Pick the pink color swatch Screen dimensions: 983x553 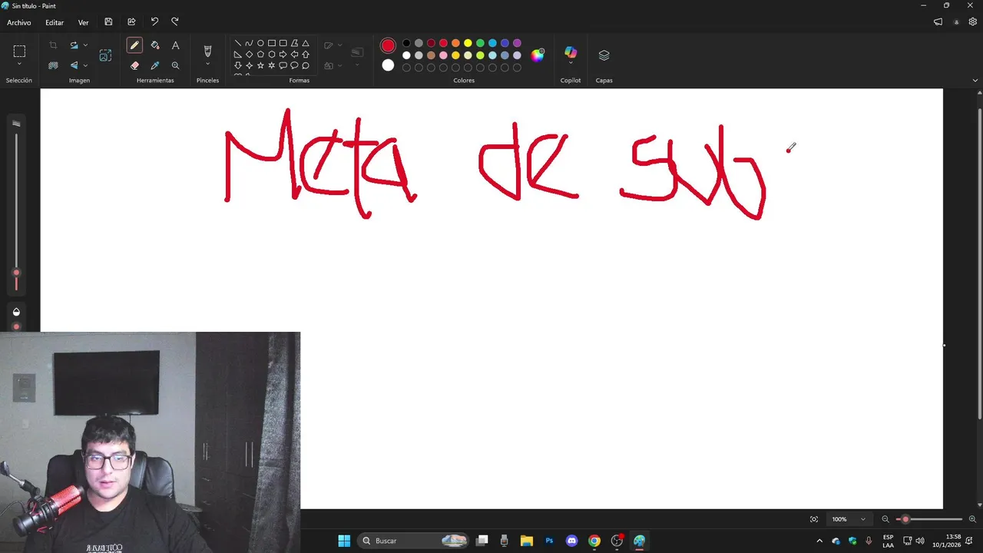click(443, 55)
